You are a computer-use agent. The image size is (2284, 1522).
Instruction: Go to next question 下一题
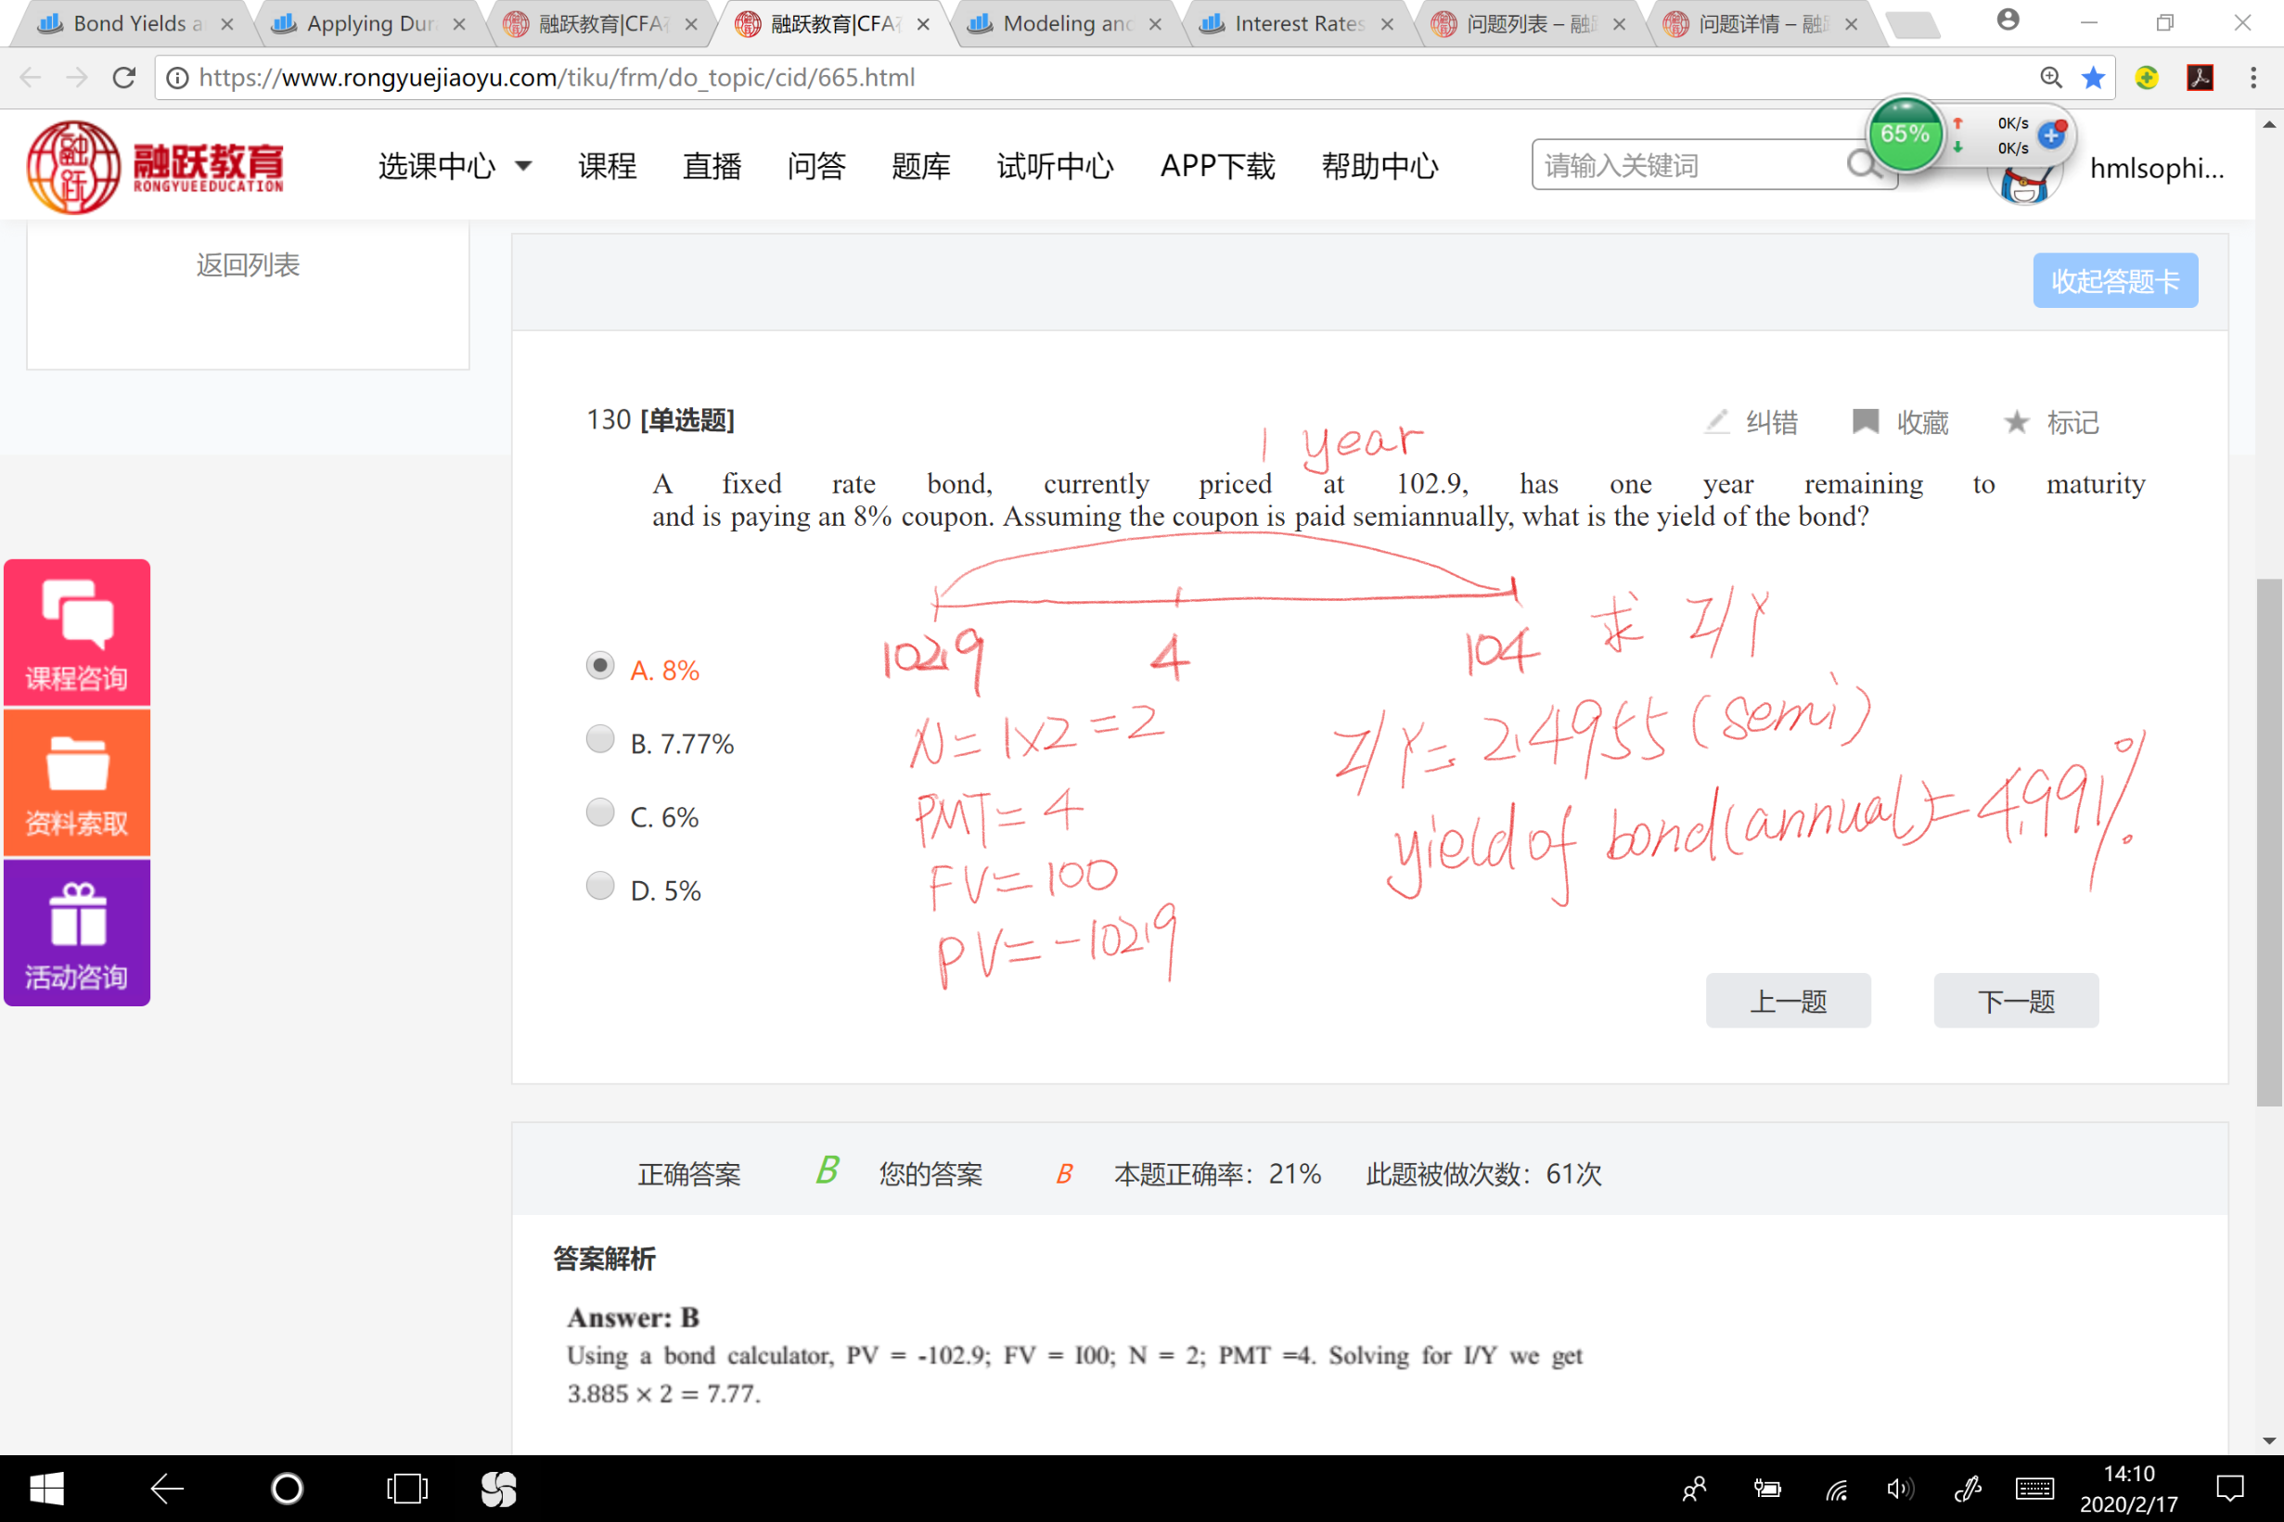2015,1001
